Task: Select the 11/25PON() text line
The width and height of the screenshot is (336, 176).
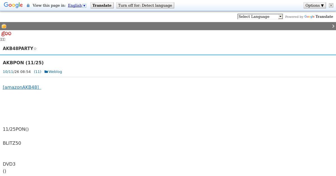Action: [x=16, y=129]
